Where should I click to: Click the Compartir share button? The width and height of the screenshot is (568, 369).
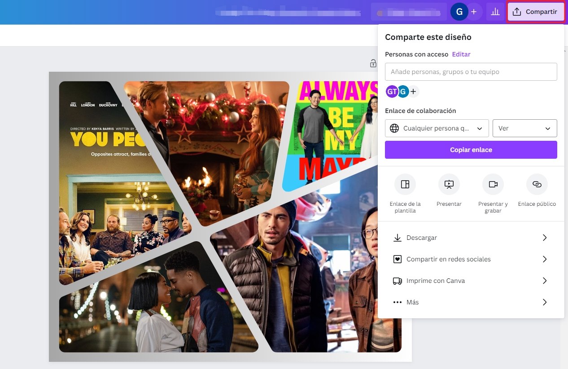click(535, 12)
